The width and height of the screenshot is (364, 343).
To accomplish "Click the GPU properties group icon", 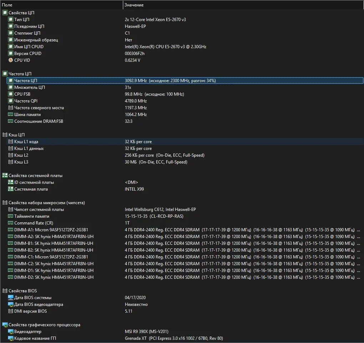I will coord(5,325).
